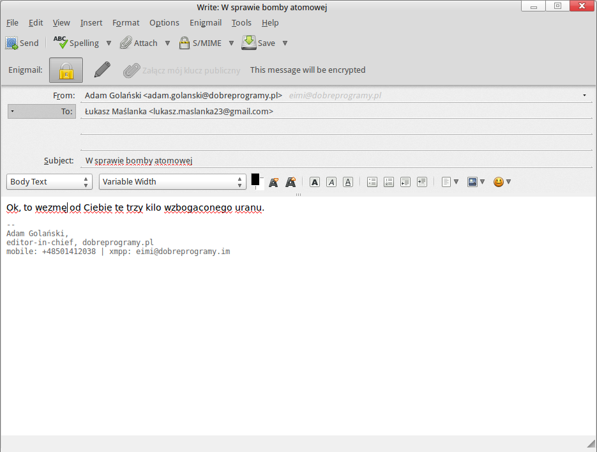Open the Format menu
The width and height of the screenshot is (597, 452).
(x=126, y=23)
